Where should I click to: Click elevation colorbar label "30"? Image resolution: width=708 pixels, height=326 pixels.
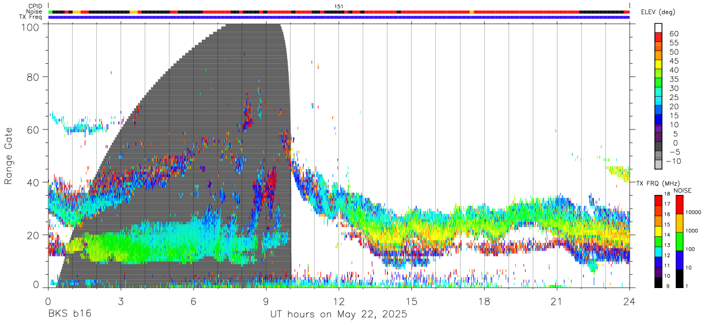click(x=673, y=89)
